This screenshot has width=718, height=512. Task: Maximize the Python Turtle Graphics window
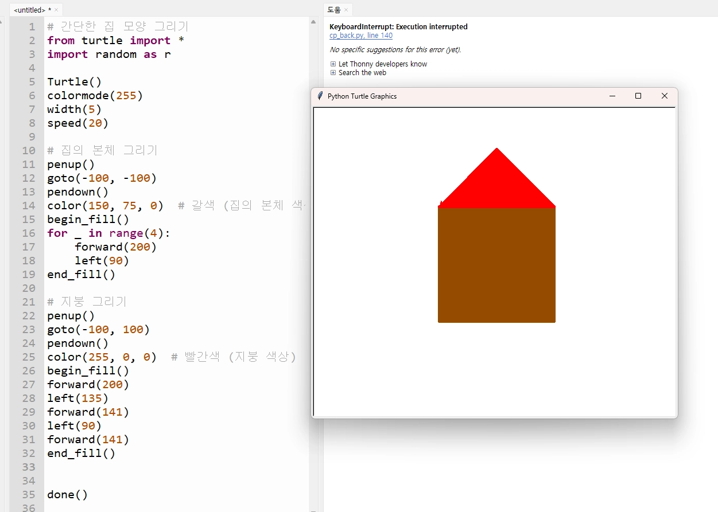point(638,96)
